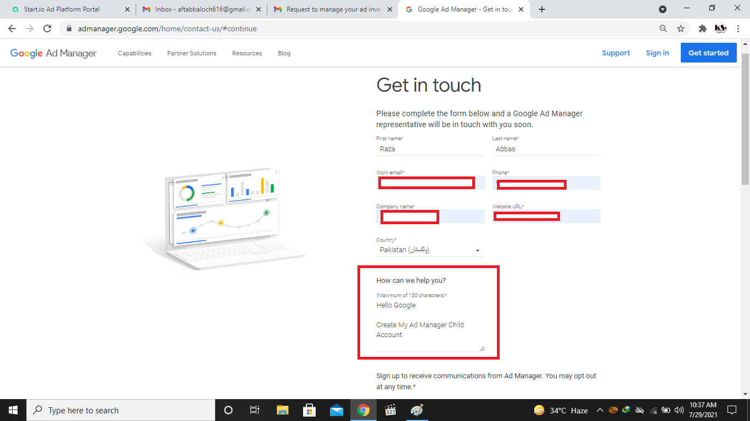
Task: Open the Partner Solutions menu item
Action: [x=192, y=53]
